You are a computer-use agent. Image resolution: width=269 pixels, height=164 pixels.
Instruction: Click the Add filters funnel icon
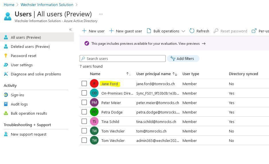(x=173, y=58)
